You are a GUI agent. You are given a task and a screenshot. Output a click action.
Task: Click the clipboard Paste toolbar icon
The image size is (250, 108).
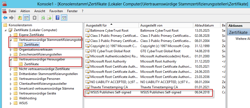35,18
